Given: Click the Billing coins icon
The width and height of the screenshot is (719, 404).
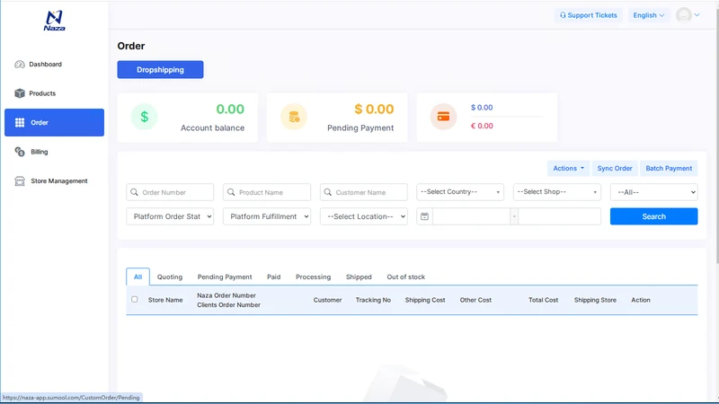Looking at the screenshot, I should [19, 152].
